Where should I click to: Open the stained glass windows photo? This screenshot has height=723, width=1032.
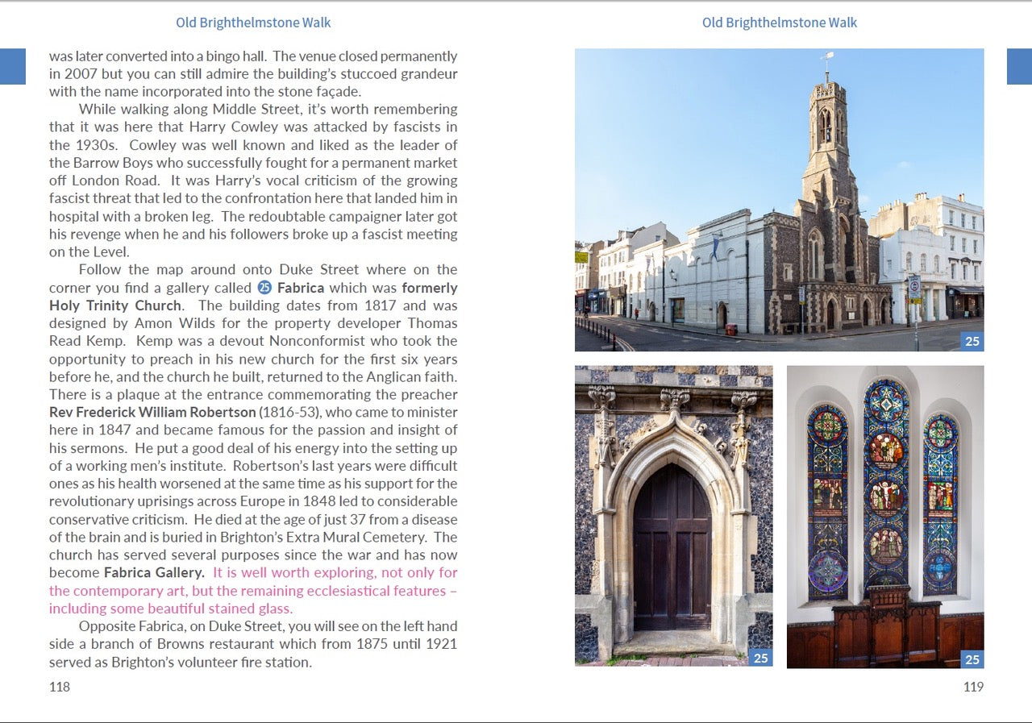(884, 516)
